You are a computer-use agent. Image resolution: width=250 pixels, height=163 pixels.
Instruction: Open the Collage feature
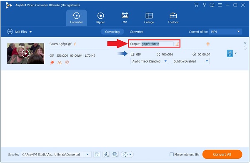(x=149, y=18)
